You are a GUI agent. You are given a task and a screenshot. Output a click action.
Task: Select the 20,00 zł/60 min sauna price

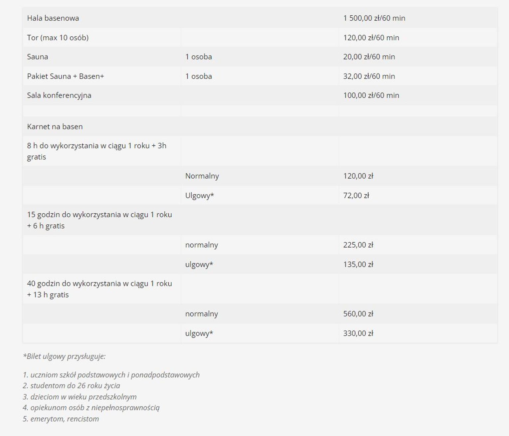369,57
